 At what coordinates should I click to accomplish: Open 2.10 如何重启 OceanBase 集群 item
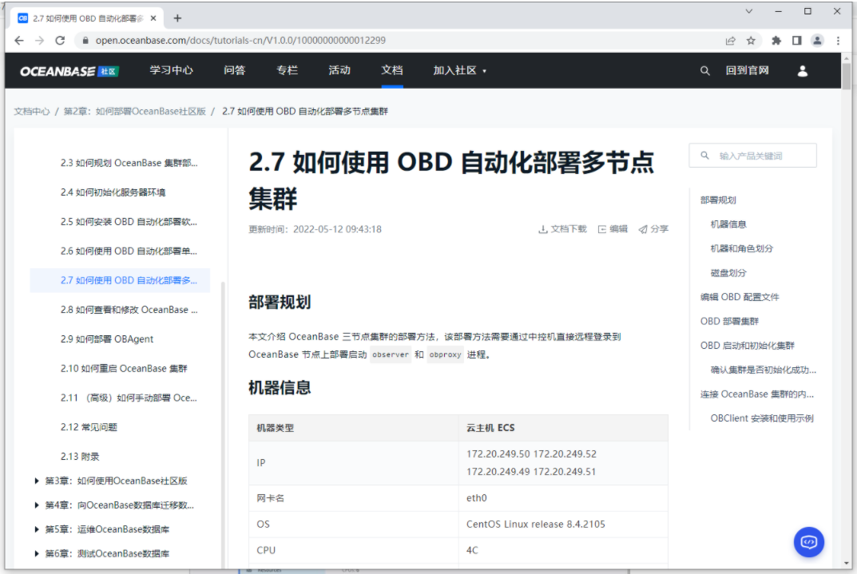pos(124,369)
